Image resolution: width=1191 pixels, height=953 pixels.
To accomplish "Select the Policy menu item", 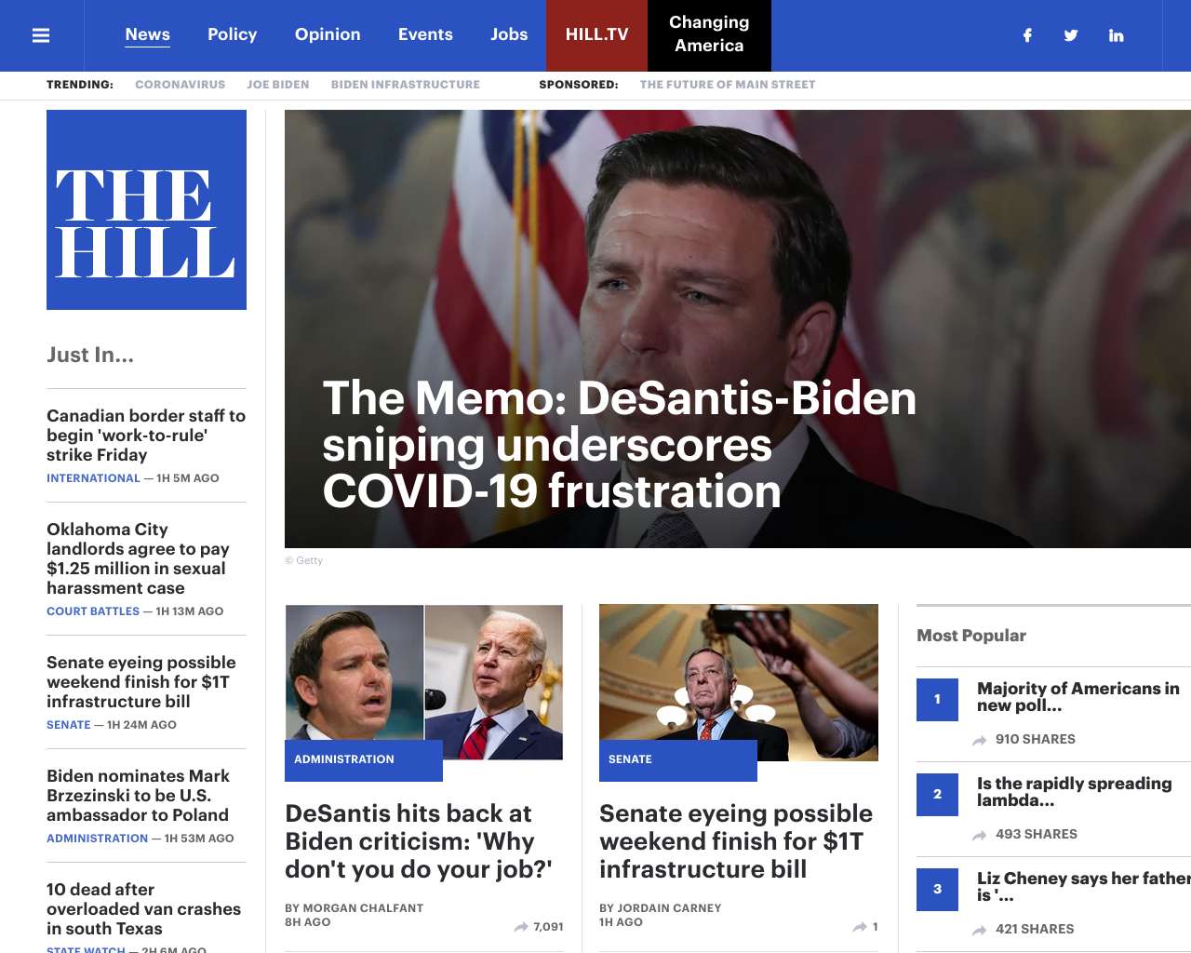I will pos(232,34).
